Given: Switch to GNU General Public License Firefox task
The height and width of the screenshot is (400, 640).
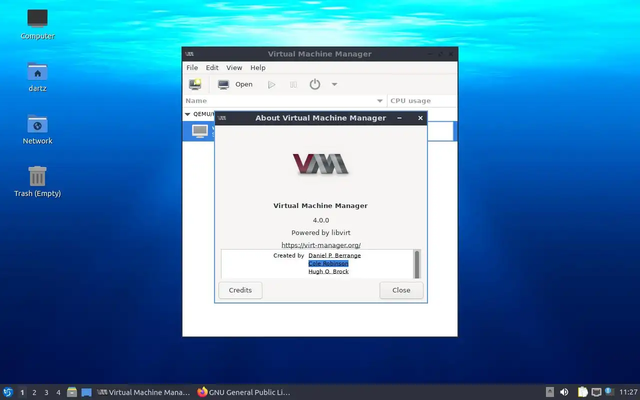Looking at the screenshot, I should click(243, 392).
